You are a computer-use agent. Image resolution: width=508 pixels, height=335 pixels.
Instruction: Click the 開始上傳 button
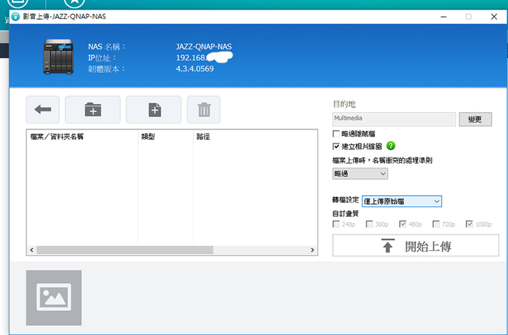416,245
